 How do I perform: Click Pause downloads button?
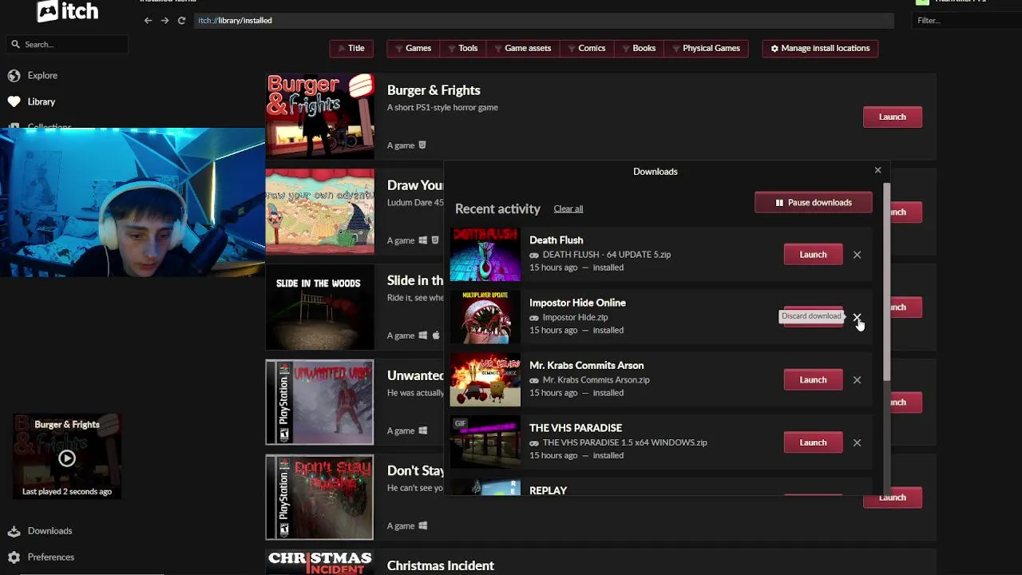(x=814, y=202)
